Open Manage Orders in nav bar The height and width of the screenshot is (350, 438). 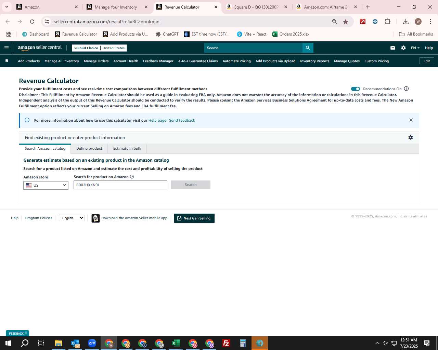click(96, 61)
